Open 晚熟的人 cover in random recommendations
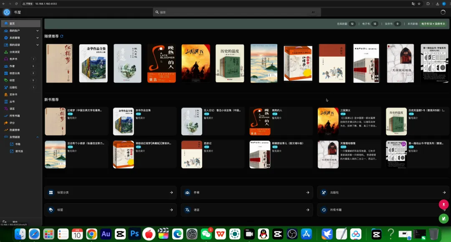Image resolution: width=451 pixels, height=242 pixels. tap(161, 63)
